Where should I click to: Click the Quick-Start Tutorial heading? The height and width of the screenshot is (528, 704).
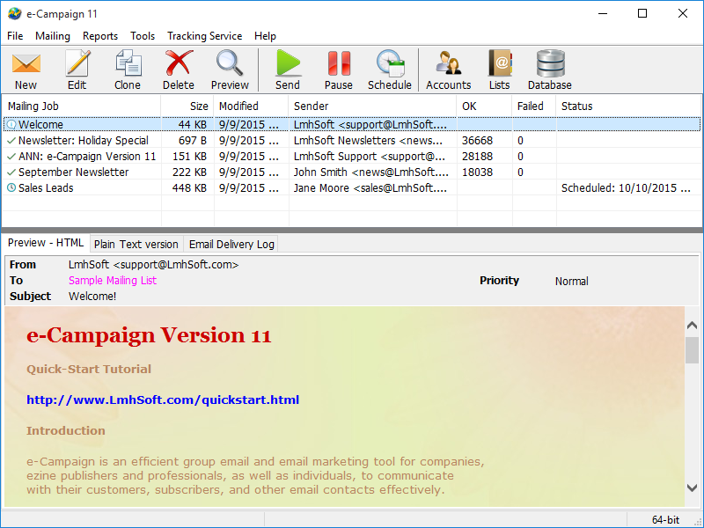coord(89,370)
